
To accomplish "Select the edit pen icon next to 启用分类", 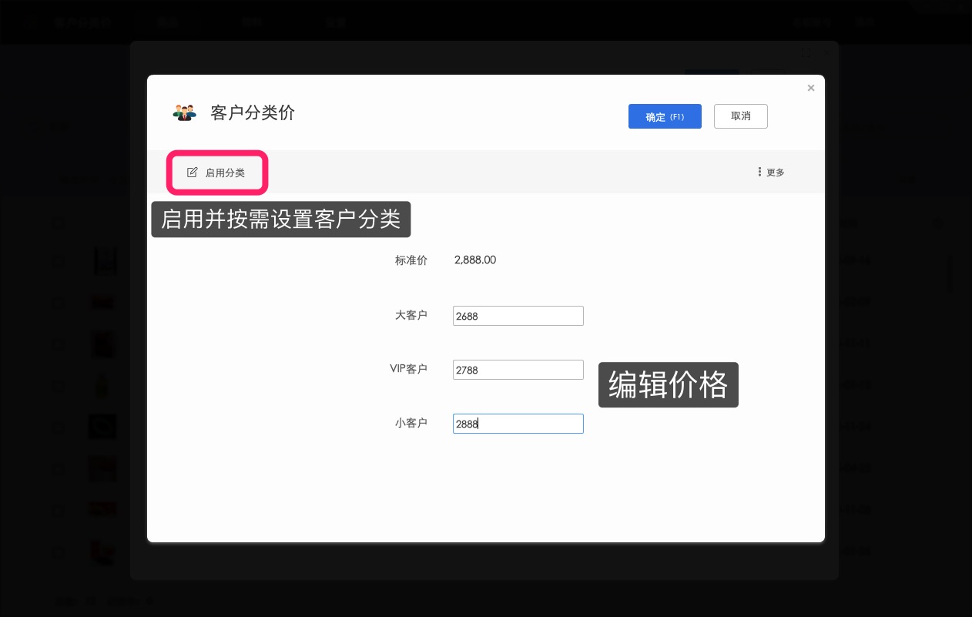I will point(193,172).
